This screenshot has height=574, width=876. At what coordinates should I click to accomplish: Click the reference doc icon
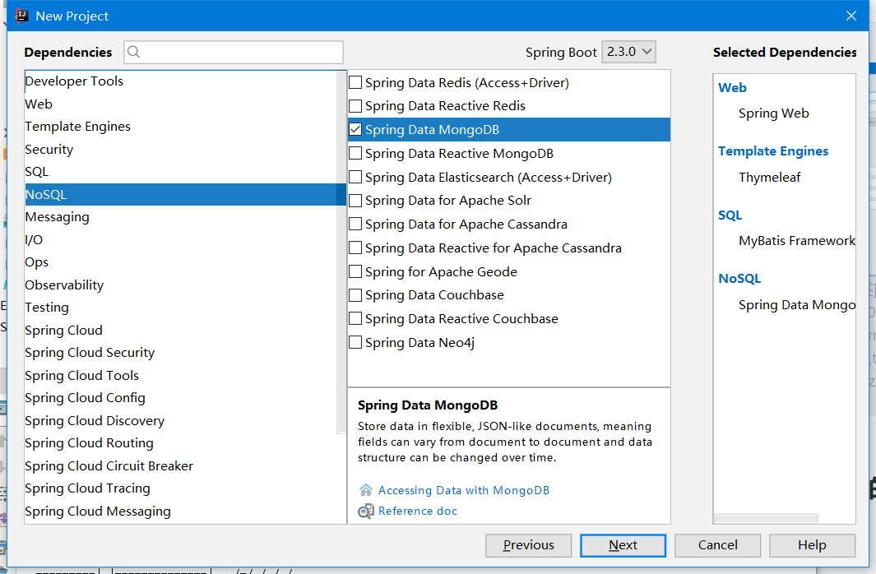[x=365, y=511]
